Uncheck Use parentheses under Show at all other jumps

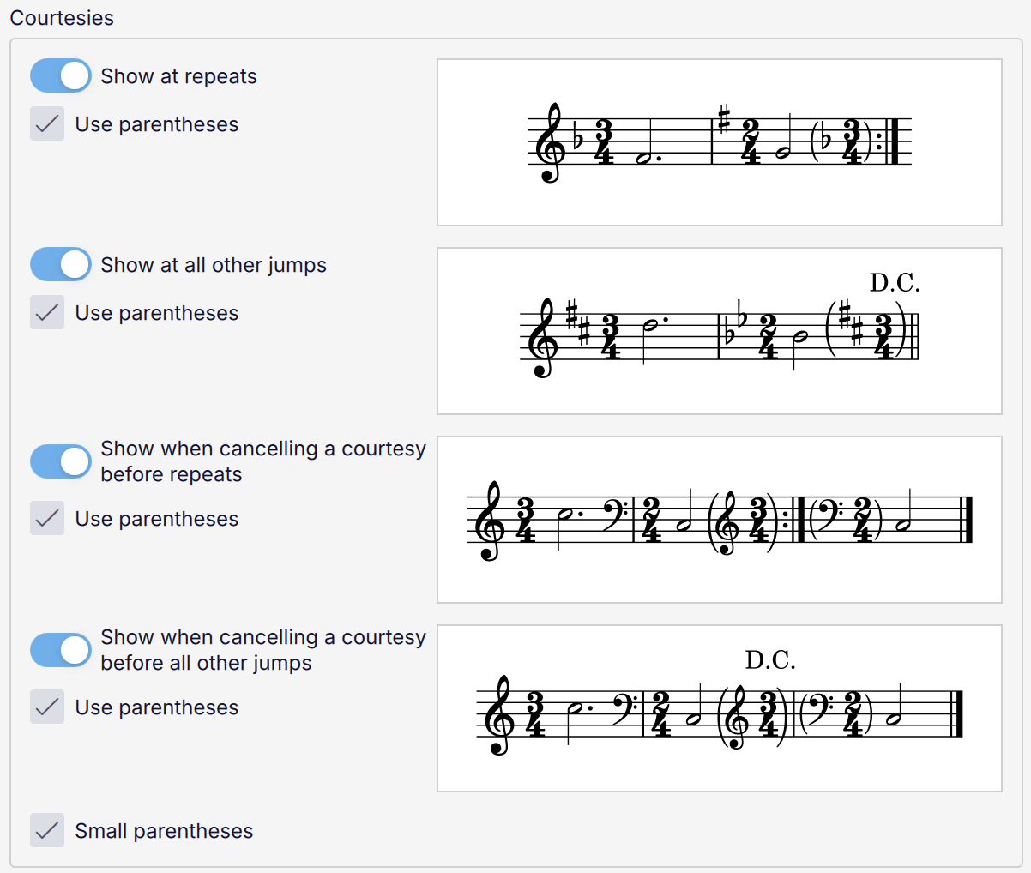pos(47,313)
